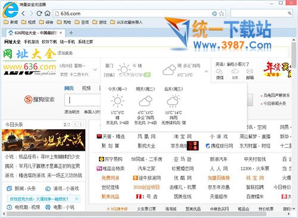The width and height of the screenshot is (298, 218).
Task: Open the 邮箱 mail icon
Action: tap(250, 74)
